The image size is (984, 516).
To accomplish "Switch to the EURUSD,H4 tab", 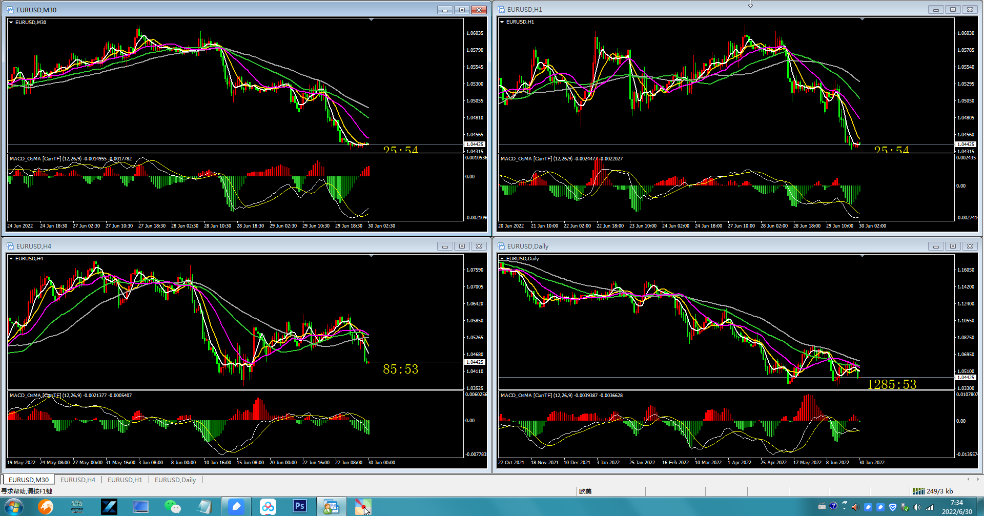I will point(78,480).
